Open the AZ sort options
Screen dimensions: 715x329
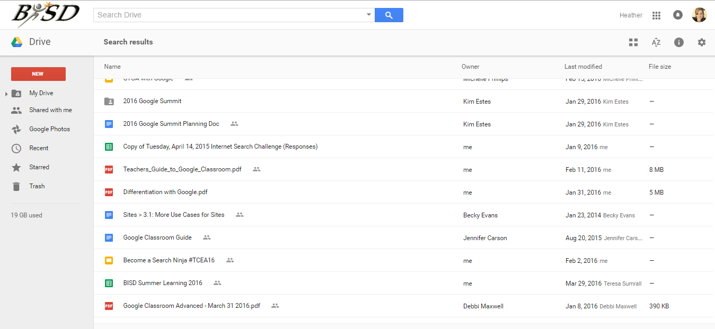point(656,42)
